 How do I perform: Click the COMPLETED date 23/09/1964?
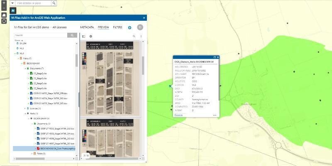point(198,107)
